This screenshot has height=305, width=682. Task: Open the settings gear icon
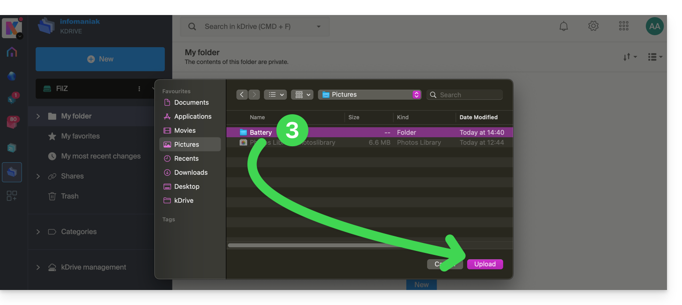593,26
